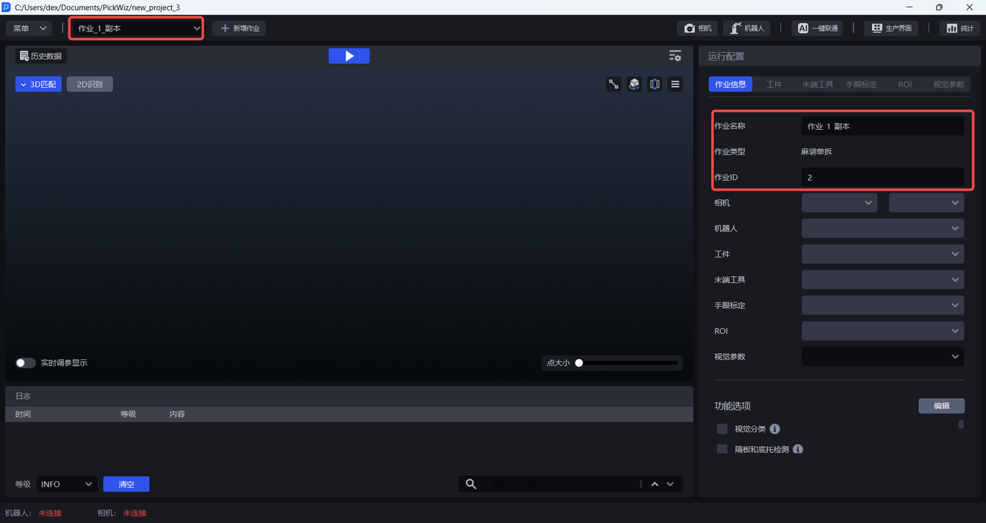Open the 机器人 dropdown in 运行配置
The image size is (986, 523).
tap(882, 228)
